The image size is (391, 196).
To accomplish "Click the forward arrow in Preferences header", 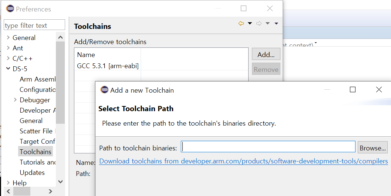I will [x=259, y=23].
